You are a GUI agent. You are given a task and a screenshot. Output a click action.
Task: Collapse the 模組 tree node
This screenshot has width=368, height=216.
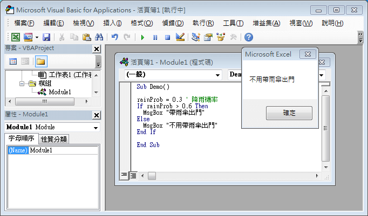click(22, 83)
